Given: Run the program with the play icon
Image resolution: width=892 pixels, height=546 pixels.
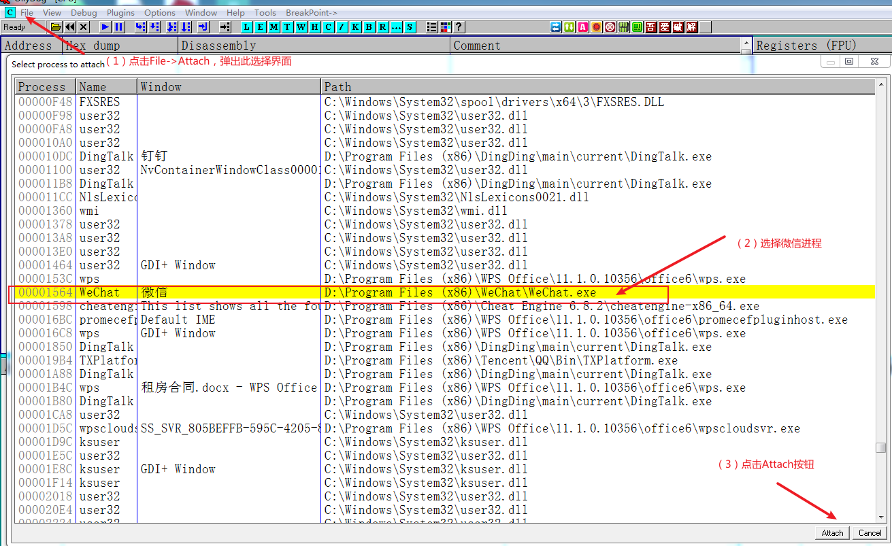Looking at the screenshot, I should coord(105,27).
